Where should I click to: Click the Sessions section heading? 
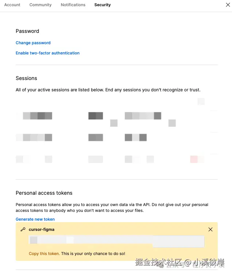pyautogui.click(x=26, y=78)
